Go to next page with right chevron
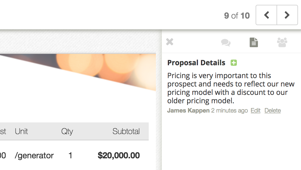Screen dimensions: 301x170 287,15
